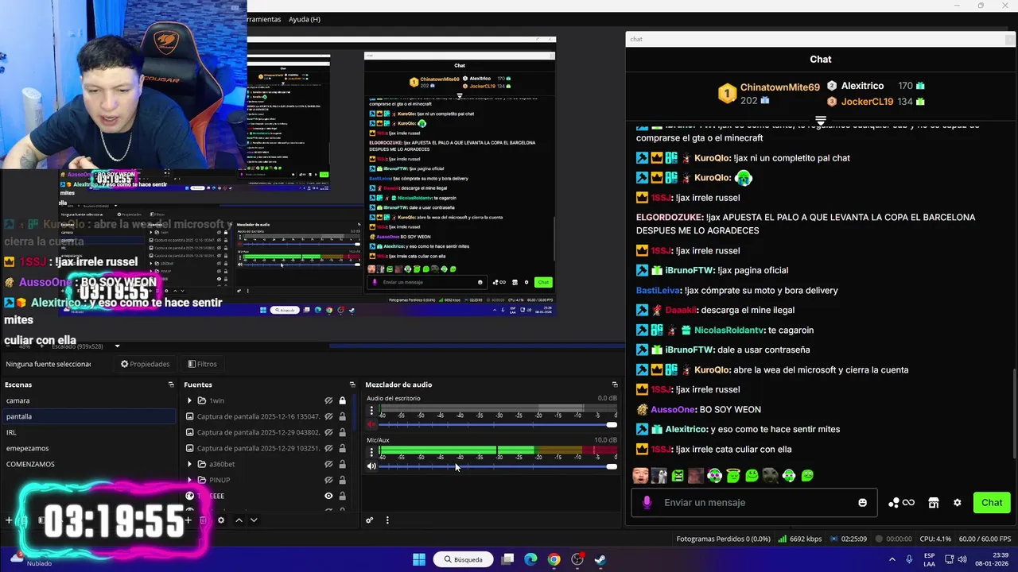Click the chat scrollbar
Image resolution: width=1018 pixels, height=572 pixels.
click(1014, 413)
